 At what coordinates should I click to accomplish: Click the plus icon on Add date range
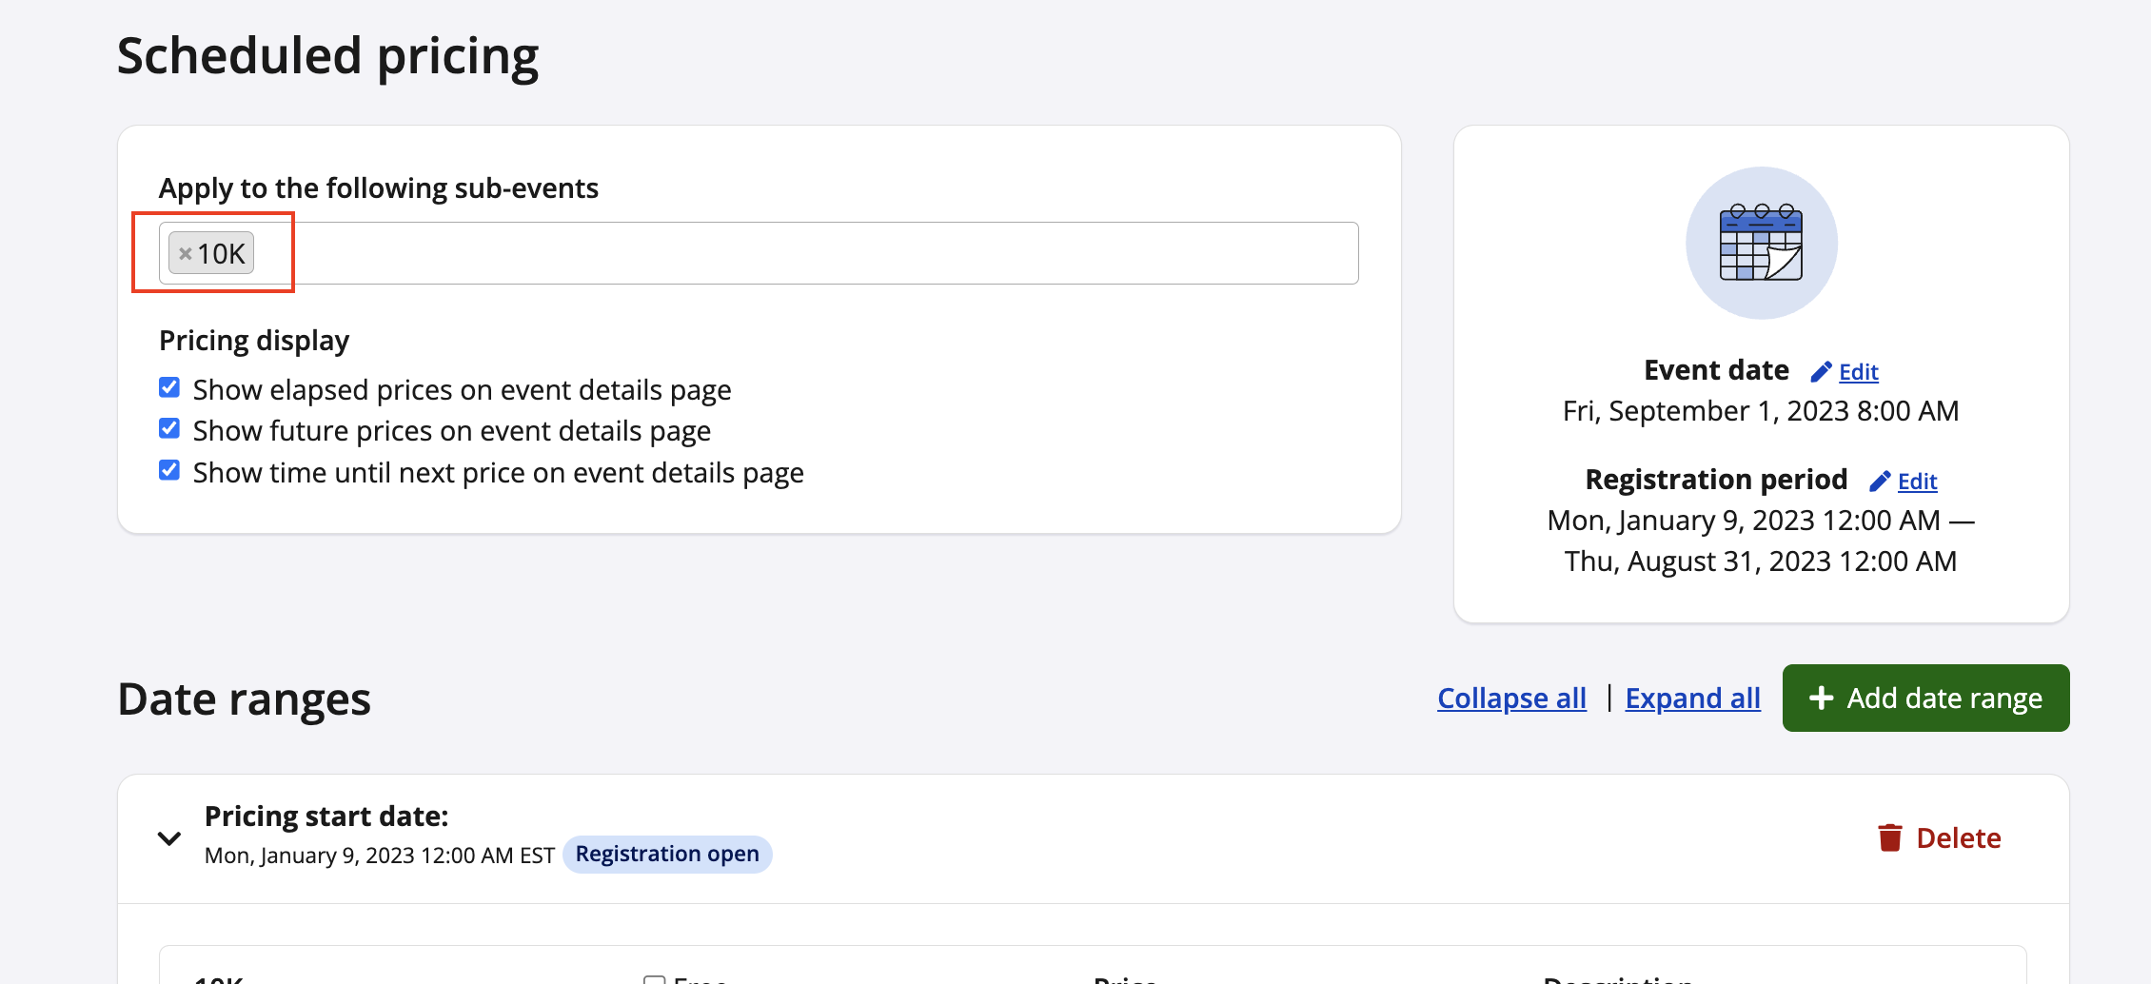(1821, 699)
